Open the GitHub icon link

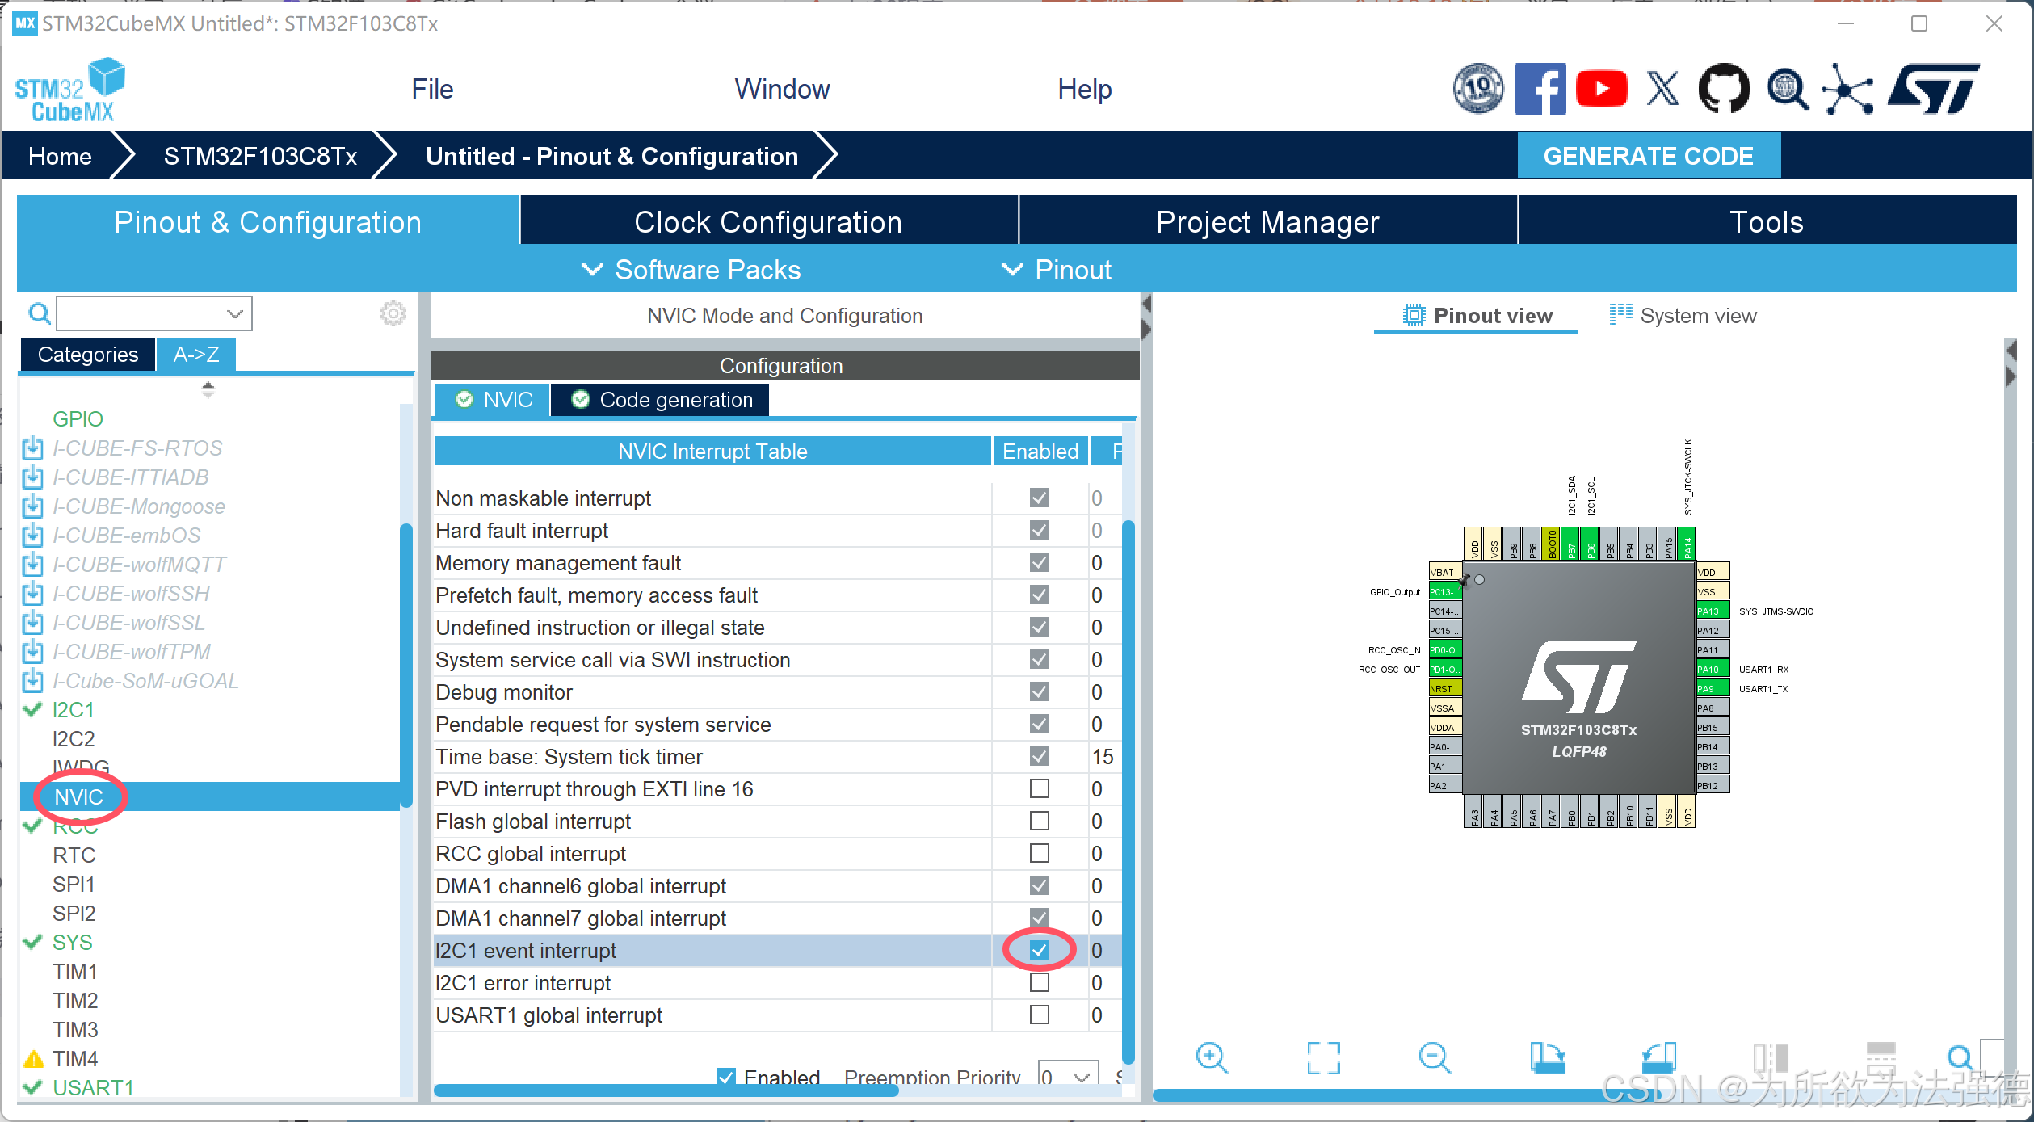point(1724,89)
